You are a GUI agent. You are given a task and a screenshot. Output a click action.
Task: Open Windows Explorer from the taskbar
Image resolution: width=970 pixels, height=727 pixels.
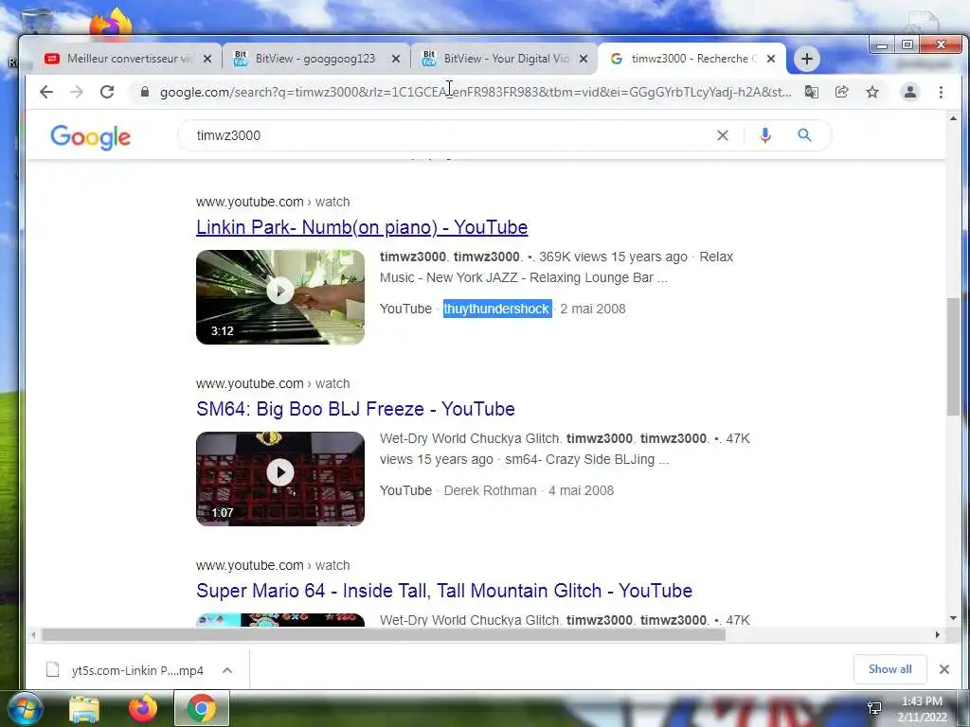pos(84,708)
